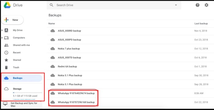Click the Oct 1, 2018 date
The width and height of the screenshot is (214, 110).
coord(201,66)
